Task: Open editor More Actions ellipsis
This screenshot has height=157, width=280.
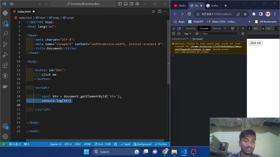Action: tap(165, 12)
